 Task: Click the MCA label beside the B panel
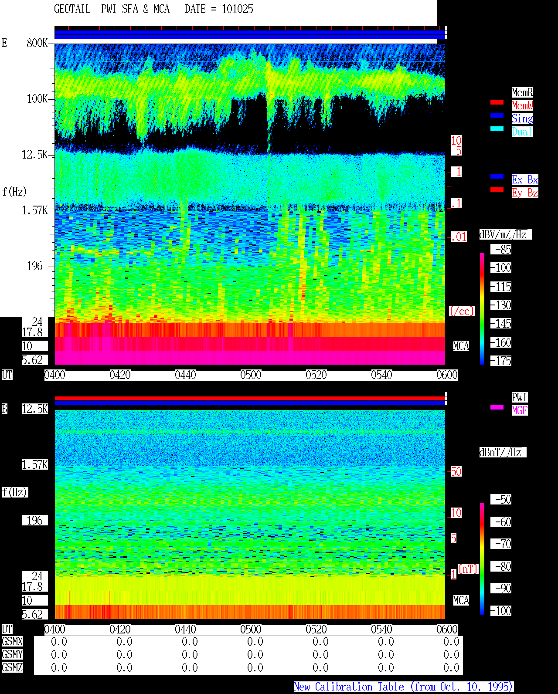coord(461,600)
